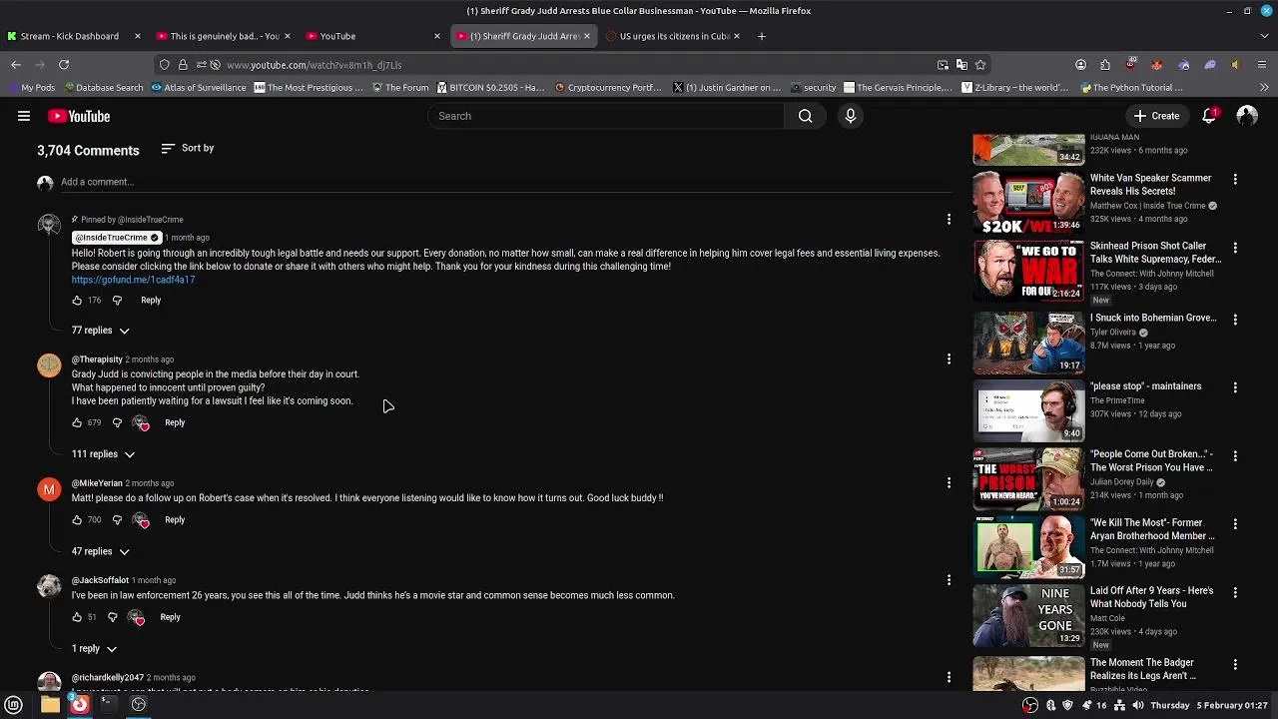The height and width of the screenshot is (719, 1278).
Task: Open the Linux Mint start menu
Action: click(14, 705)
